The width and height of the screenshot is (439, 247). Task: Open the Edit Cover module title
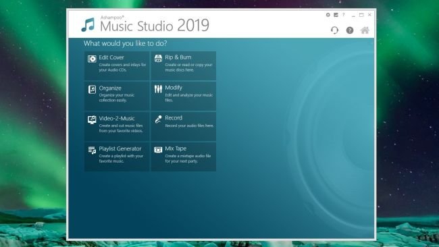(111, 57)
